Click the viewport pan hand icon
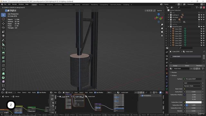The height and width of the screenshot is (116, 206). pos(162,28)
